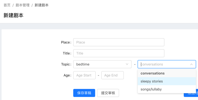This screenshot has width=198, height=100.
Task: Click into the Title text field
Action: coord(119,53)
